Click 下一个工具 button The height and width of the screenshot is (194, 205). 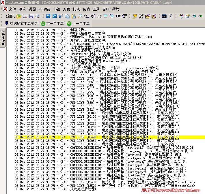coord(52,24)
